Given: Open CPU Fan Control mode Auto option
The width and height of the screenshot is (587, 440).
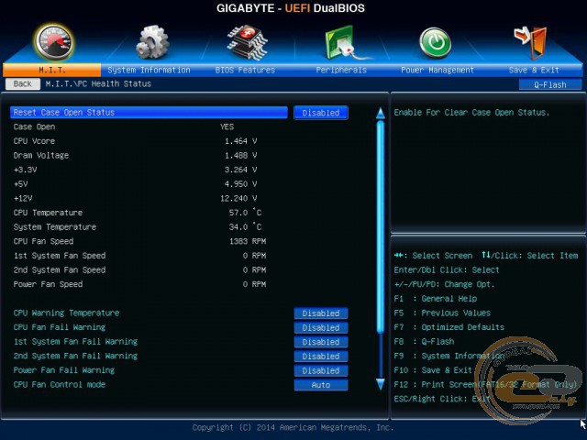Looking at the screenshot, I should click(x=321, y=385).
